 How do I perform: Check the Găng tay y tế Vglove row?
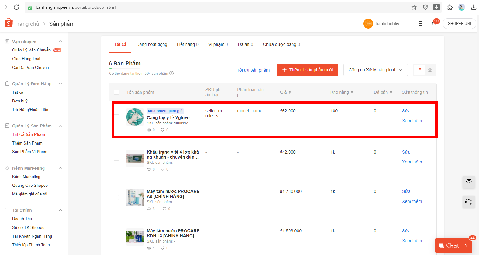[x=116, y=117]
